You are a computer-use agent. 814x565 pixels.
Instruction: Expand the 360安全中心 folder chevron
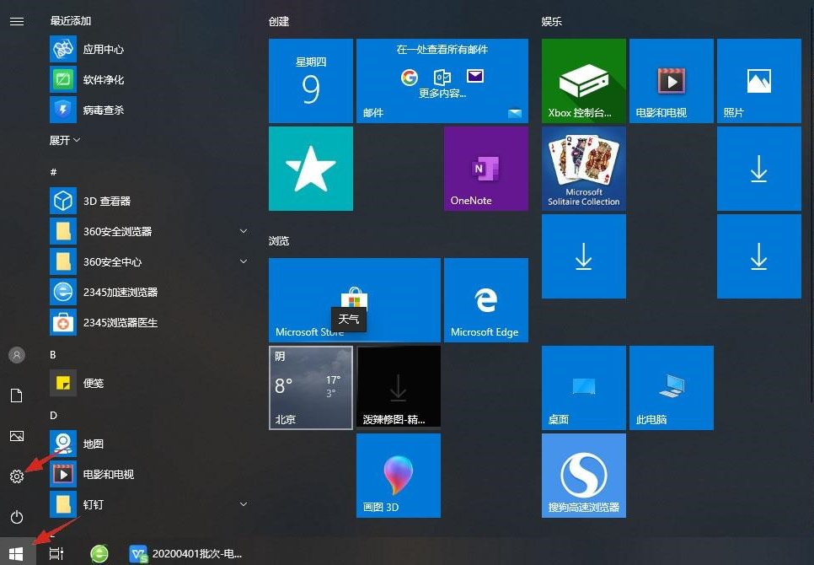[x=244, y=261]
